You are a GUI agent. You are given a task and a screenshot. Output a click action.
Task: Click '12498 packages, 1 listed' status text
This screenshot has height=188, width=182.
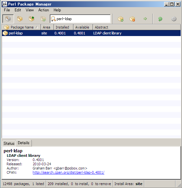[x=23, y=184]
